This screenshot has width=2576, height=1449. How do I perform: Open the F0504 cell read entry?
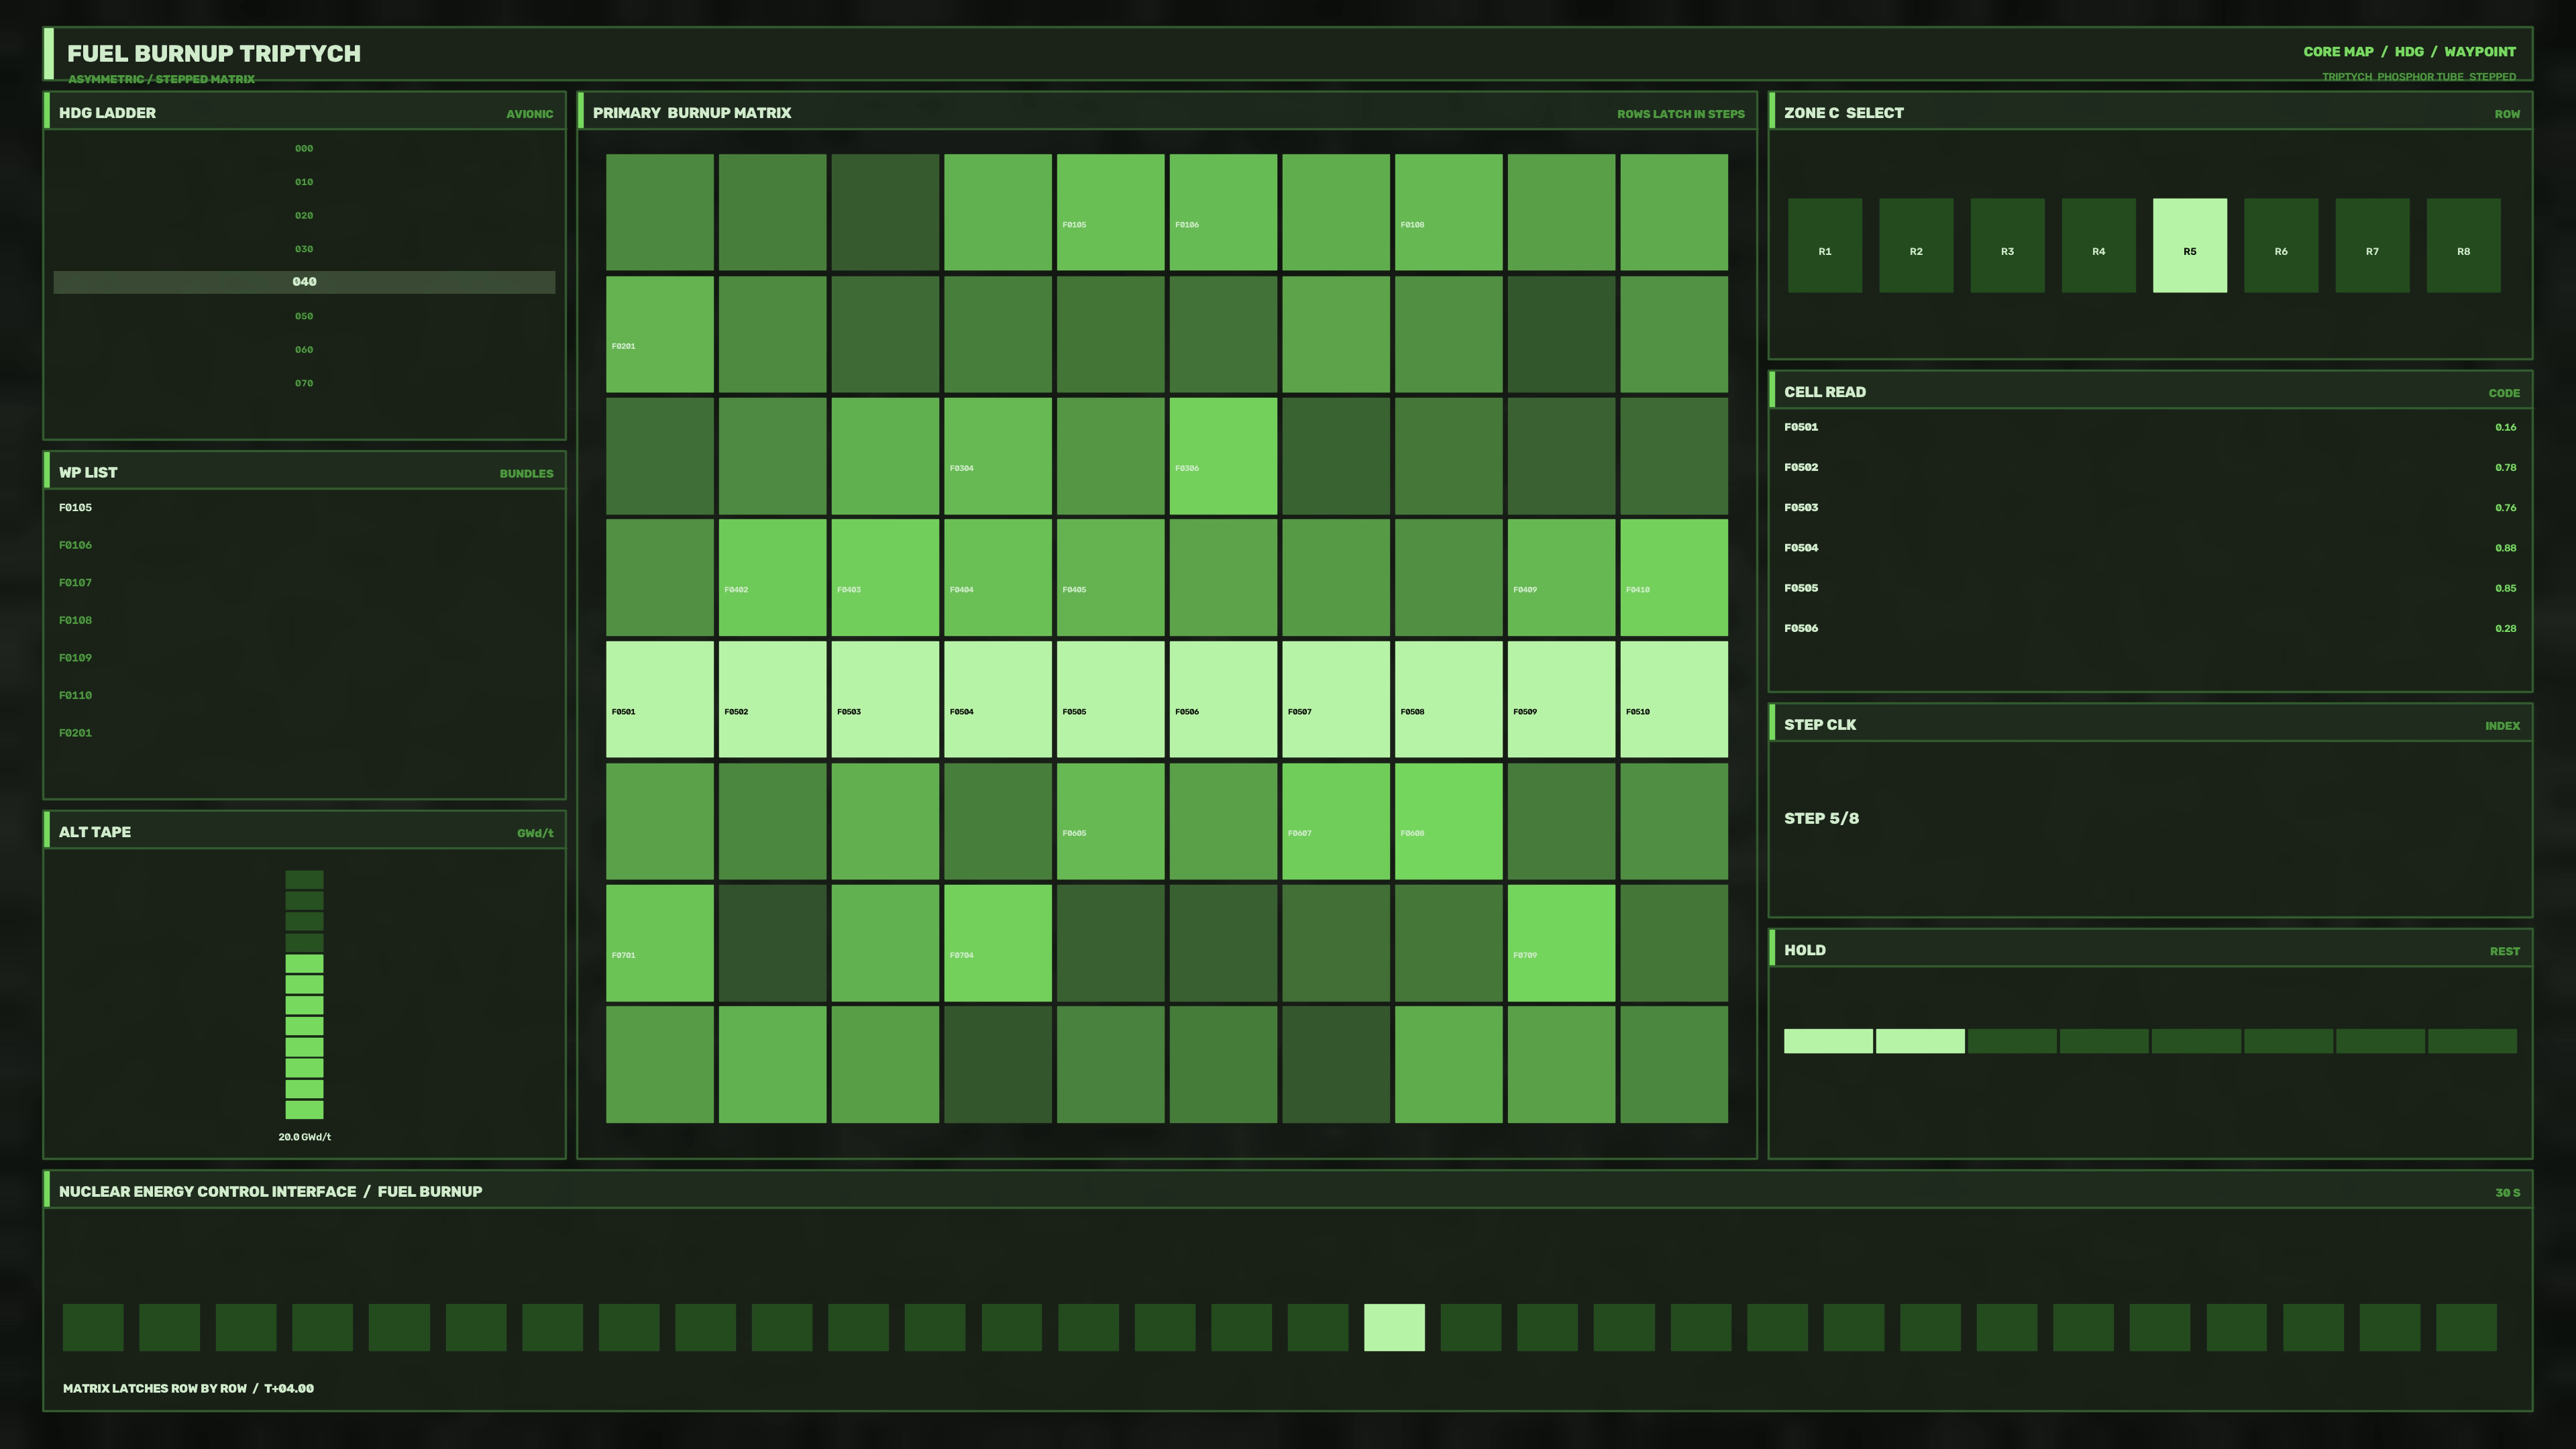tap(2150, 548)
